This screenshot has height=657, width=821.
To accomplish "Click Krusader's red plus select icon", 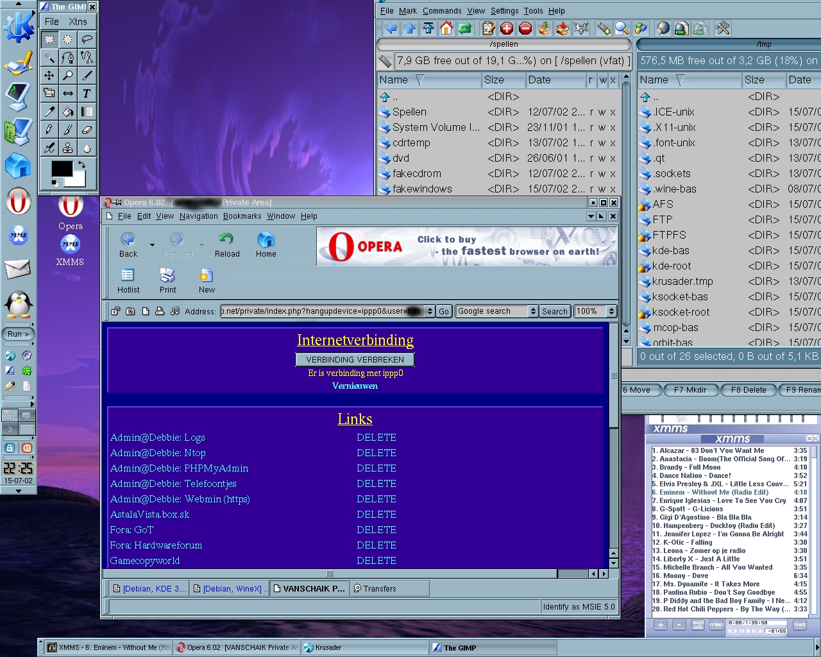I will coord(507,28).
